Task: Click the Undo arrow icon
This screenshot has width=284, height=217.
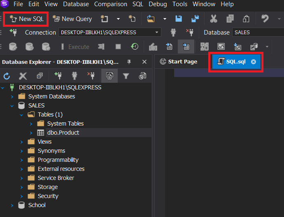Action: tap(265, 19)
